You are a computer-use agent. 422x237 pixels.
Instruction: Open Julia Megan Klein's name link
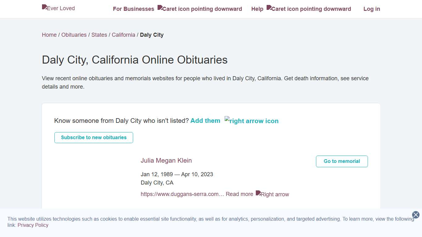(166, 160)
